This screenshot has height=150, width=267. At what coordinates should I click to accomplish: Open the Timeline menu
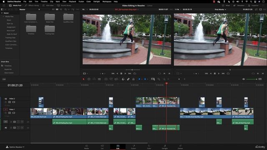pyautogui.click(x=44, y=2)
